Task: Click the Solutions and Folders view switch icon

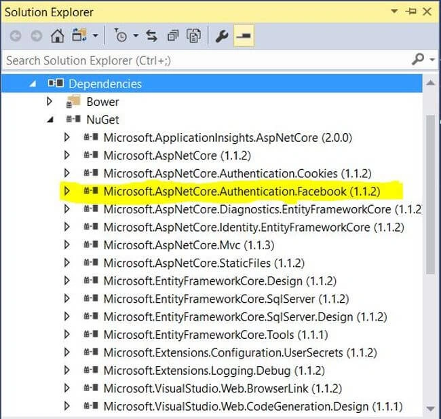Action: (x=79, y=35)
